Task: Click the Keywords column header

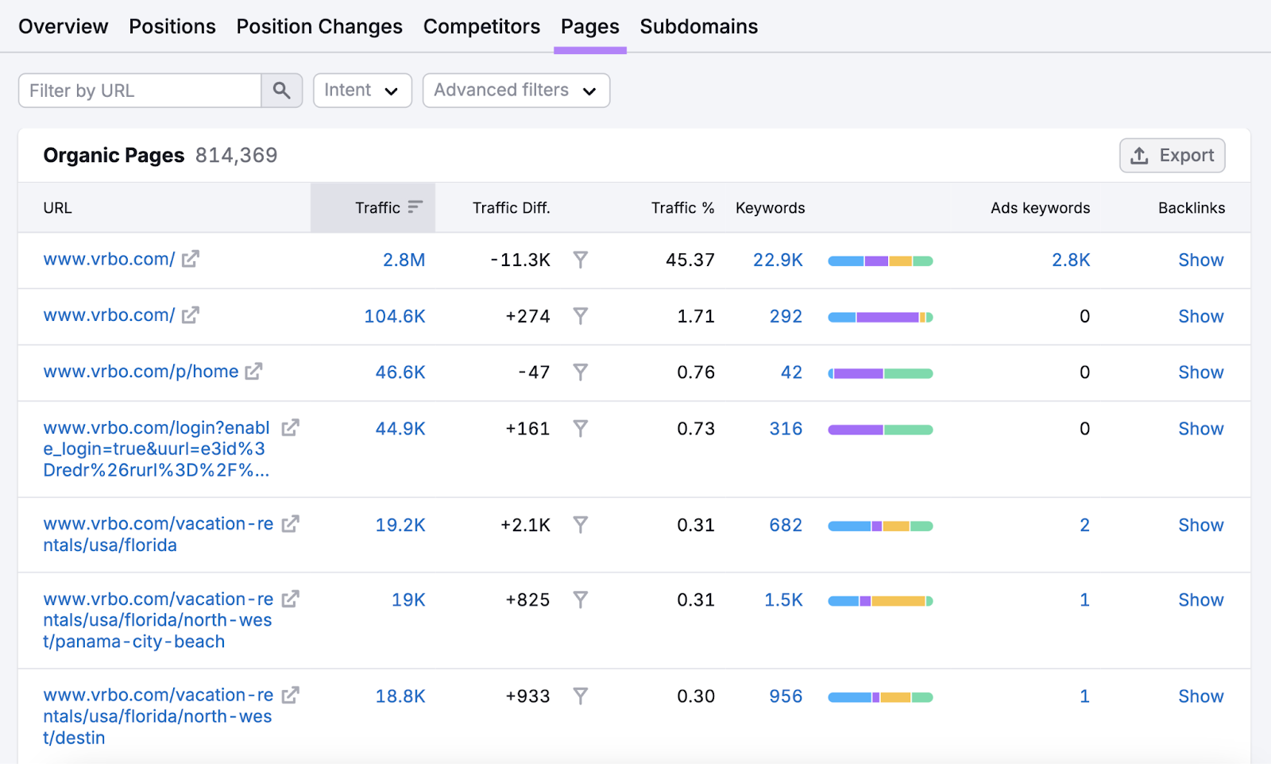Action: [771, 208]
